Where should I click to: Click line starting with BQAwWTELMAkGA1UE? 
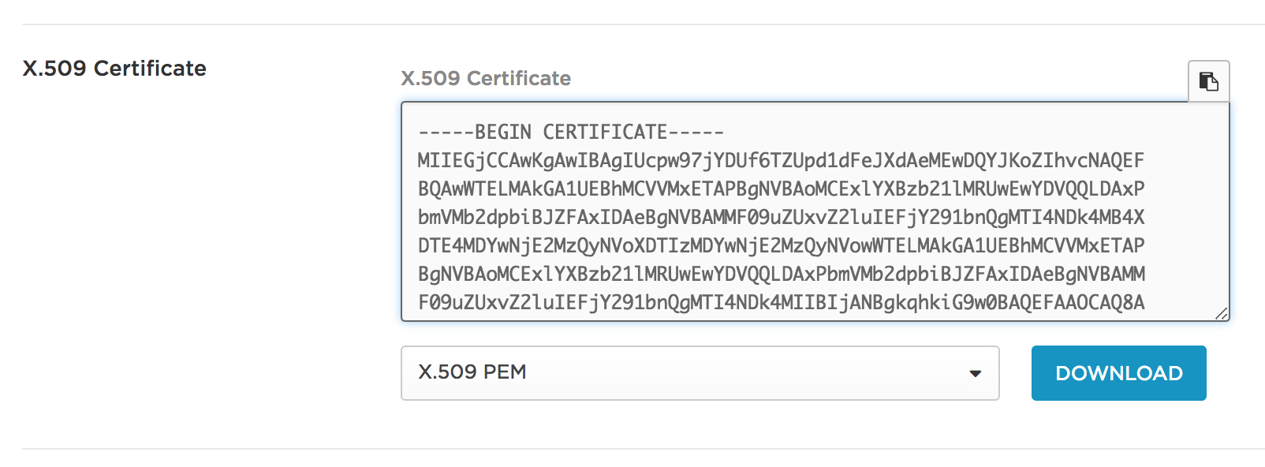point(781,189)
